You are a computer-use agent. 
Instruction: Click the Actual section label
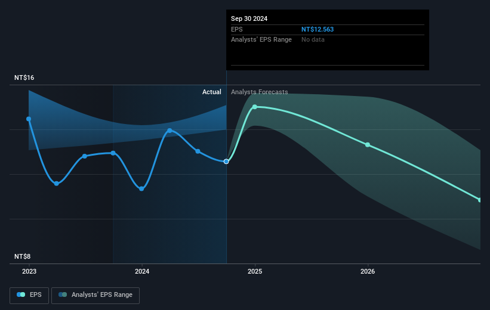coord(211,92)
